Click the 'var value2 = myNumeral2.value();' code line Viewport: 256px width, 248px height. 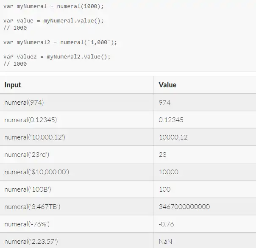point(56,57)
